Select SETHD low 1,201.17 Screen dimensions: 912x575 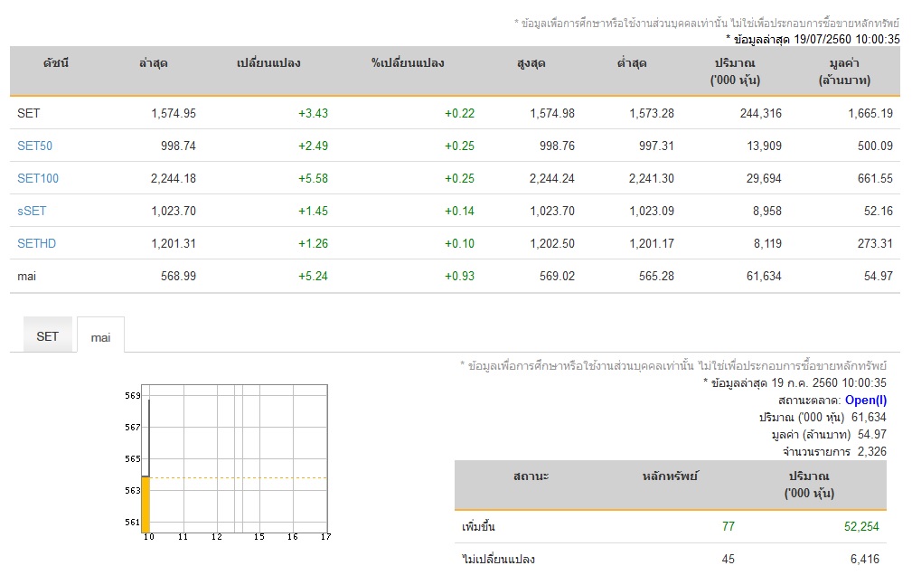(x=652, y=243)
